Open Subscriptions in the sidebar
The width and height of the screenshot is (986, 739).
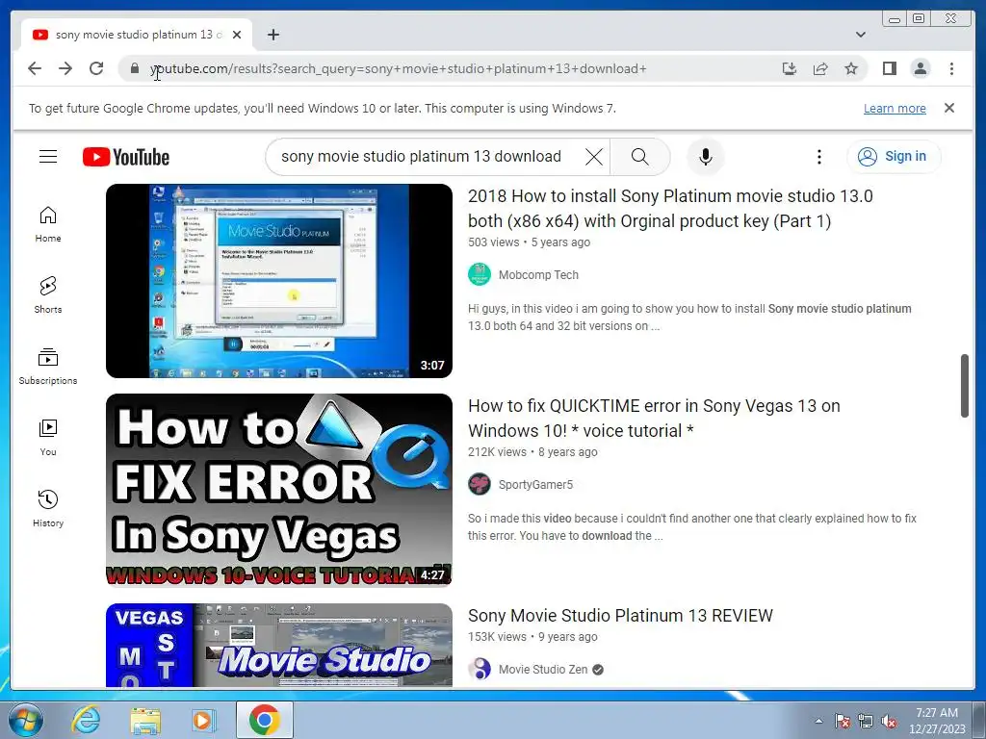[x=48, y=367]
